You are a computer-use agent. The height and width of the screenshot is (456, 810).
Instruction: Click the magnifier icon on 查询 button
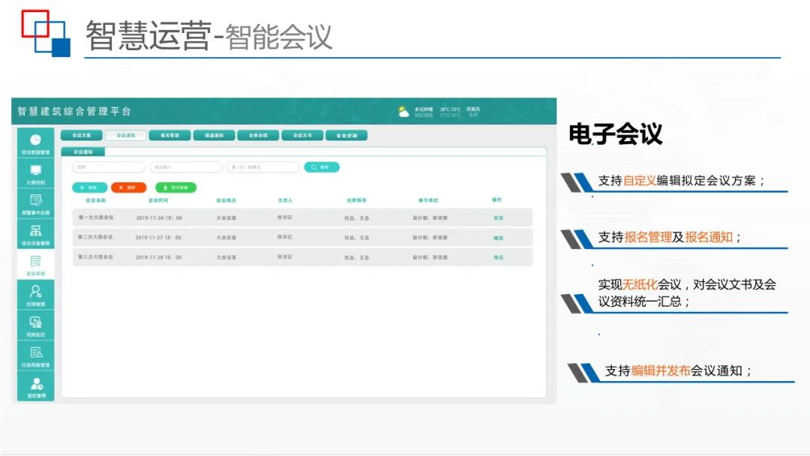[313, 167]
